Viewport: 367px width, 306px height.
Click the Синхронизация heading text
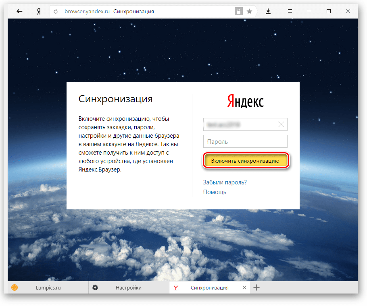tap(115, 99)
